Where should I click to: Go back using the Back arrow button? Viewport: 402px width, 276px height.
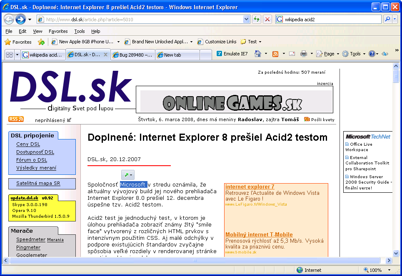[x=9, y=19]
